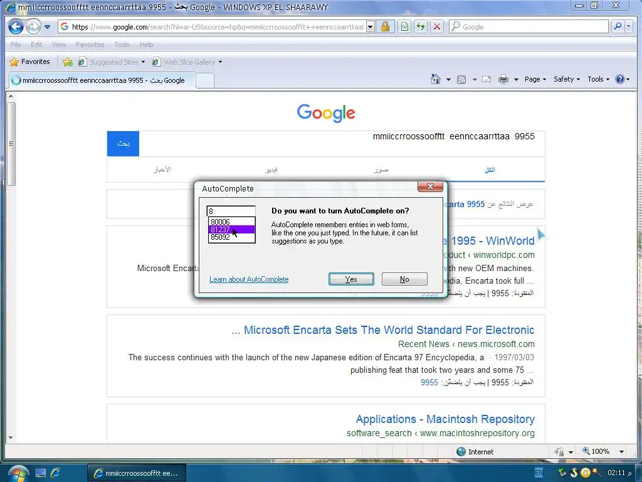Open the File menu
The height and width of the screenshot is (482, 642).
click(x=16, y=45)
